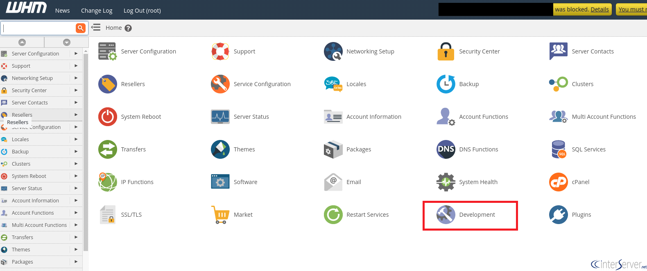
Task: Open the Service Configuration wrench icon in the grid
Action: pyautogui.click(x=220, y=84)
